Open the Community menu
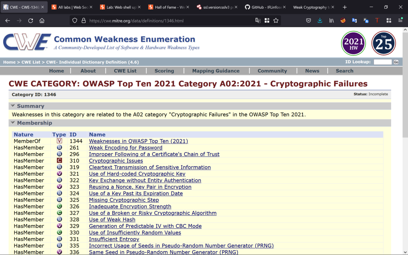Screen dimensions: 408x255 [x=272, y=71]
